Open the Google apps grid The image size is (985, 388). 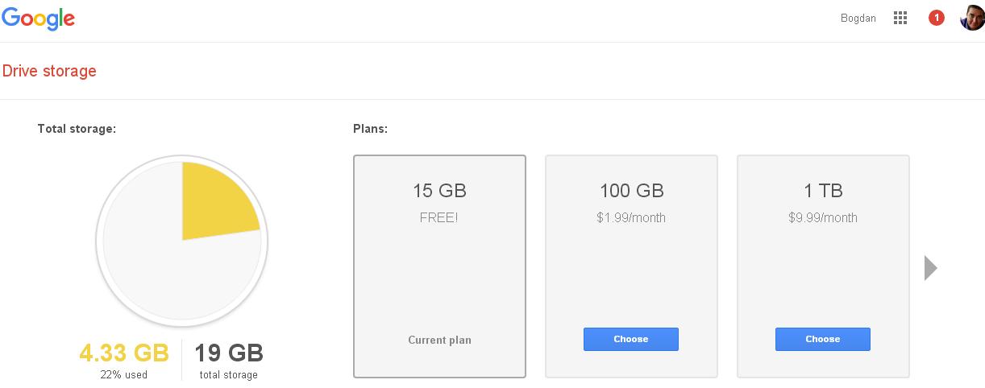tap(900, 18)
